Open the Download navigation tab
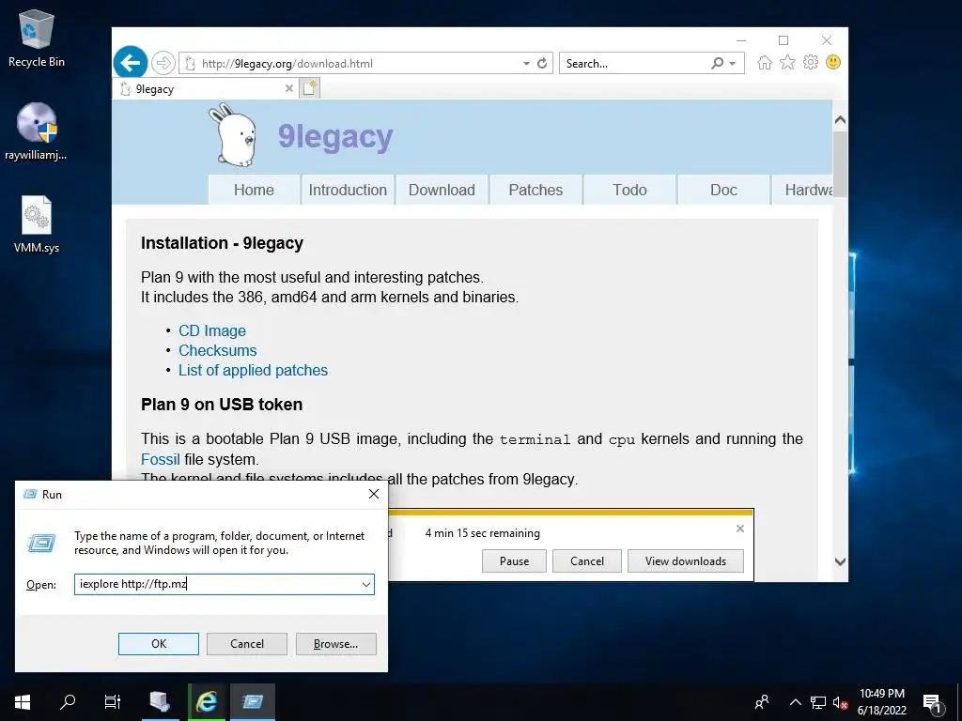This screenshot has height=721, width=962. (x=442, y=190)
